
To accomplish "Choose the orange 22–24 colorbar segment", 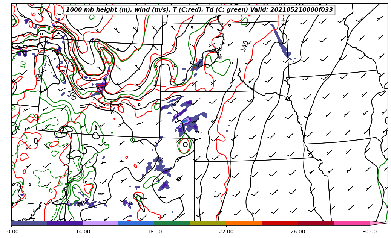I will point(244,223).
